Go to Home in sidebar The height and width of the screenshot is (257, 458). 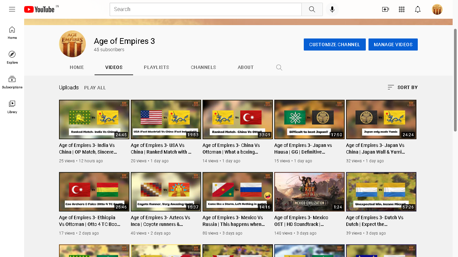[12, 33]
